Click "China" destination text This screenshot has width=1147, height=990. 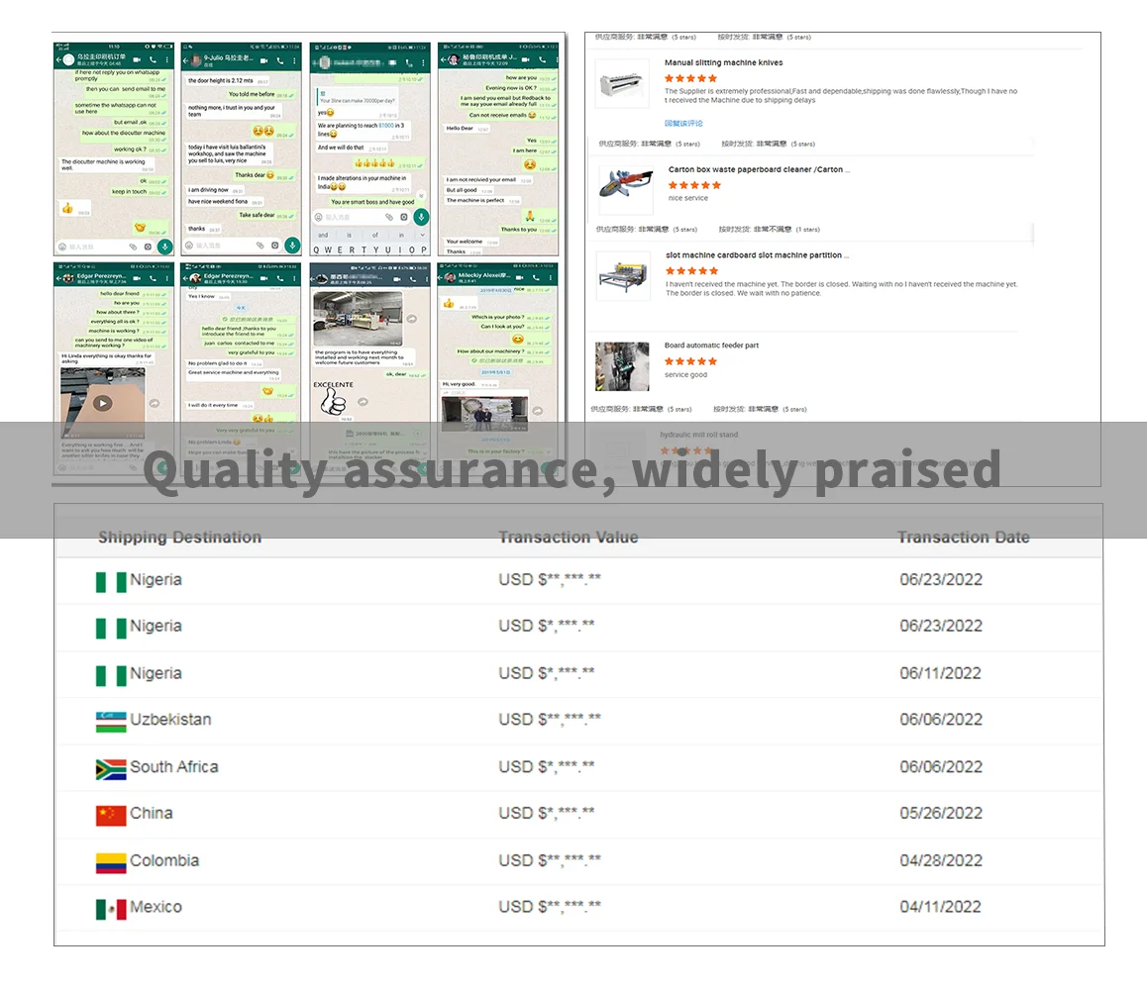click(x=152, y=813)
